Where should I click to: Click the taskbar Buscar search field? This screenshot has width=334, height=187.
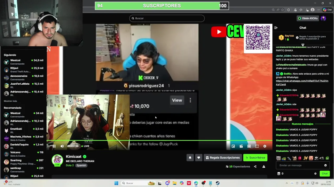point(139,183)
